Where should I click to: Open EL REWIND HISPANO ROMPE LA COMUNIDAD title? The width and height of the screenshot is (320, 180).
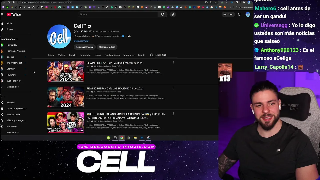[x=126, y=116]
